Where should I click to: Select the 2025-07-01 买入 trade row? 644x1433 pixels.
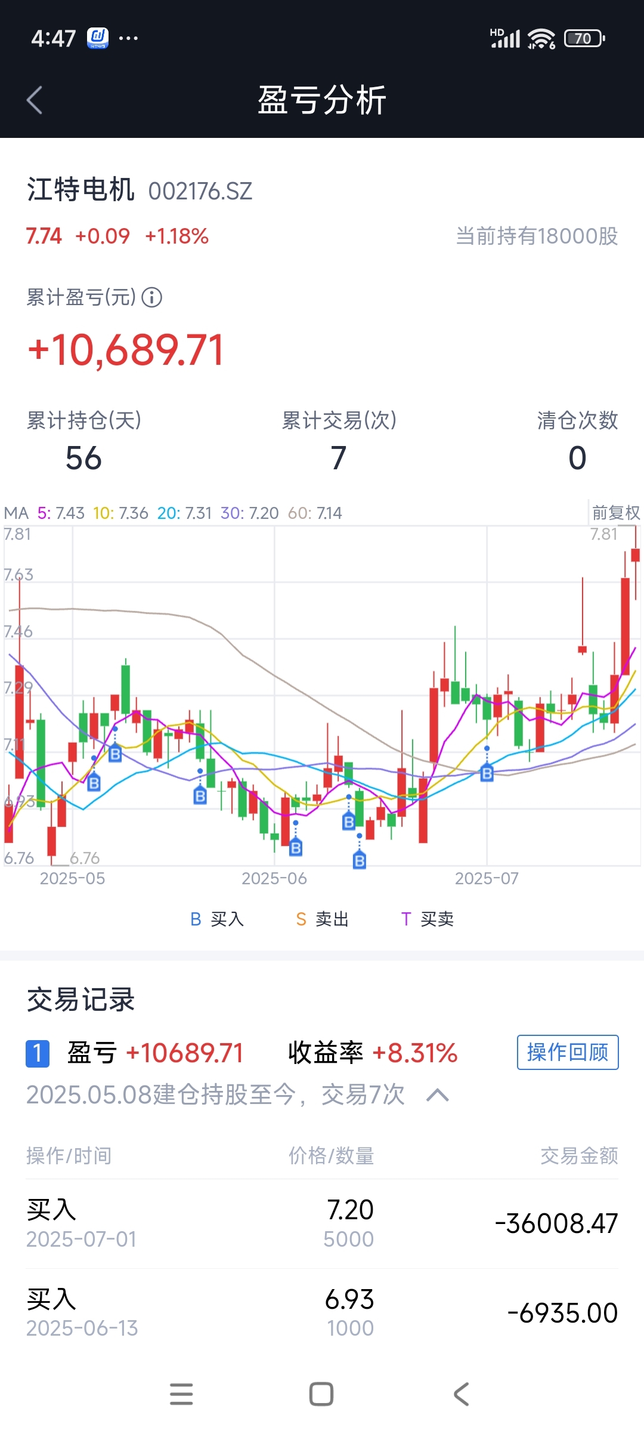tap(322, 1223)
